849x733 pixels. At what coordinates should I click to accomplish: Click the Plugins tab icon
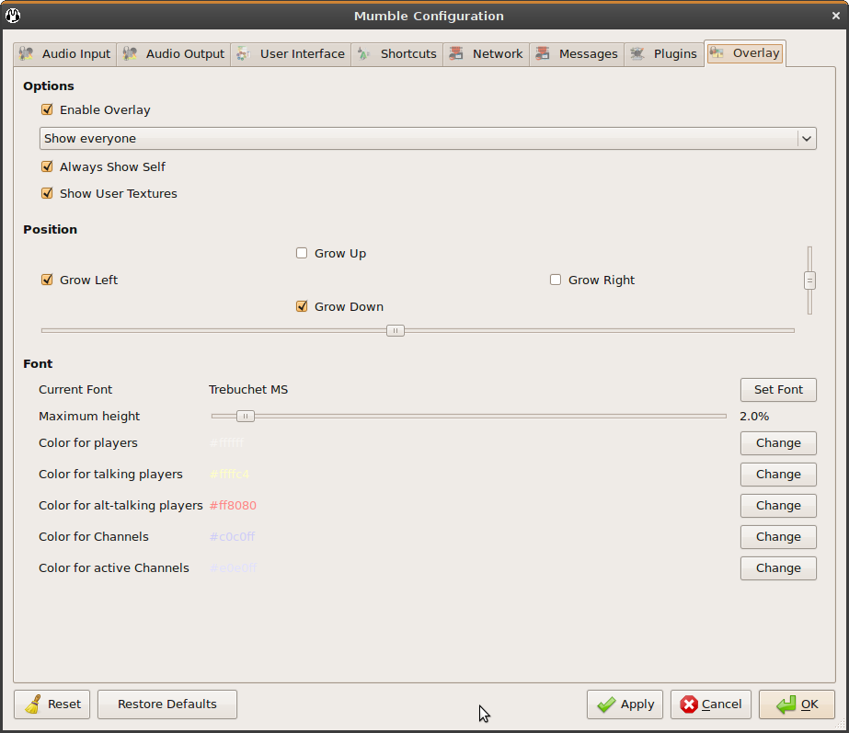(637, 54)
